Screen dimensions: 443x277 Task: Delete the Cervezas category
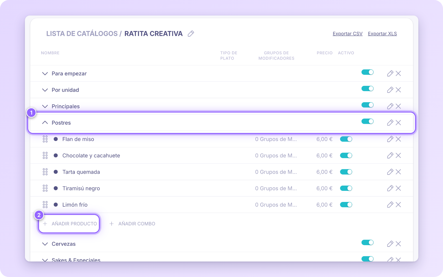[x=398, y=244]
